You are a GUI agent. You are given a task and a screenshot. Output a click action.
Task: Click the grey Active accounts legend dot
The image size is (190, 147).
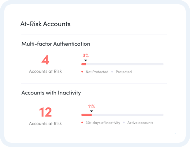pos(124,123)
